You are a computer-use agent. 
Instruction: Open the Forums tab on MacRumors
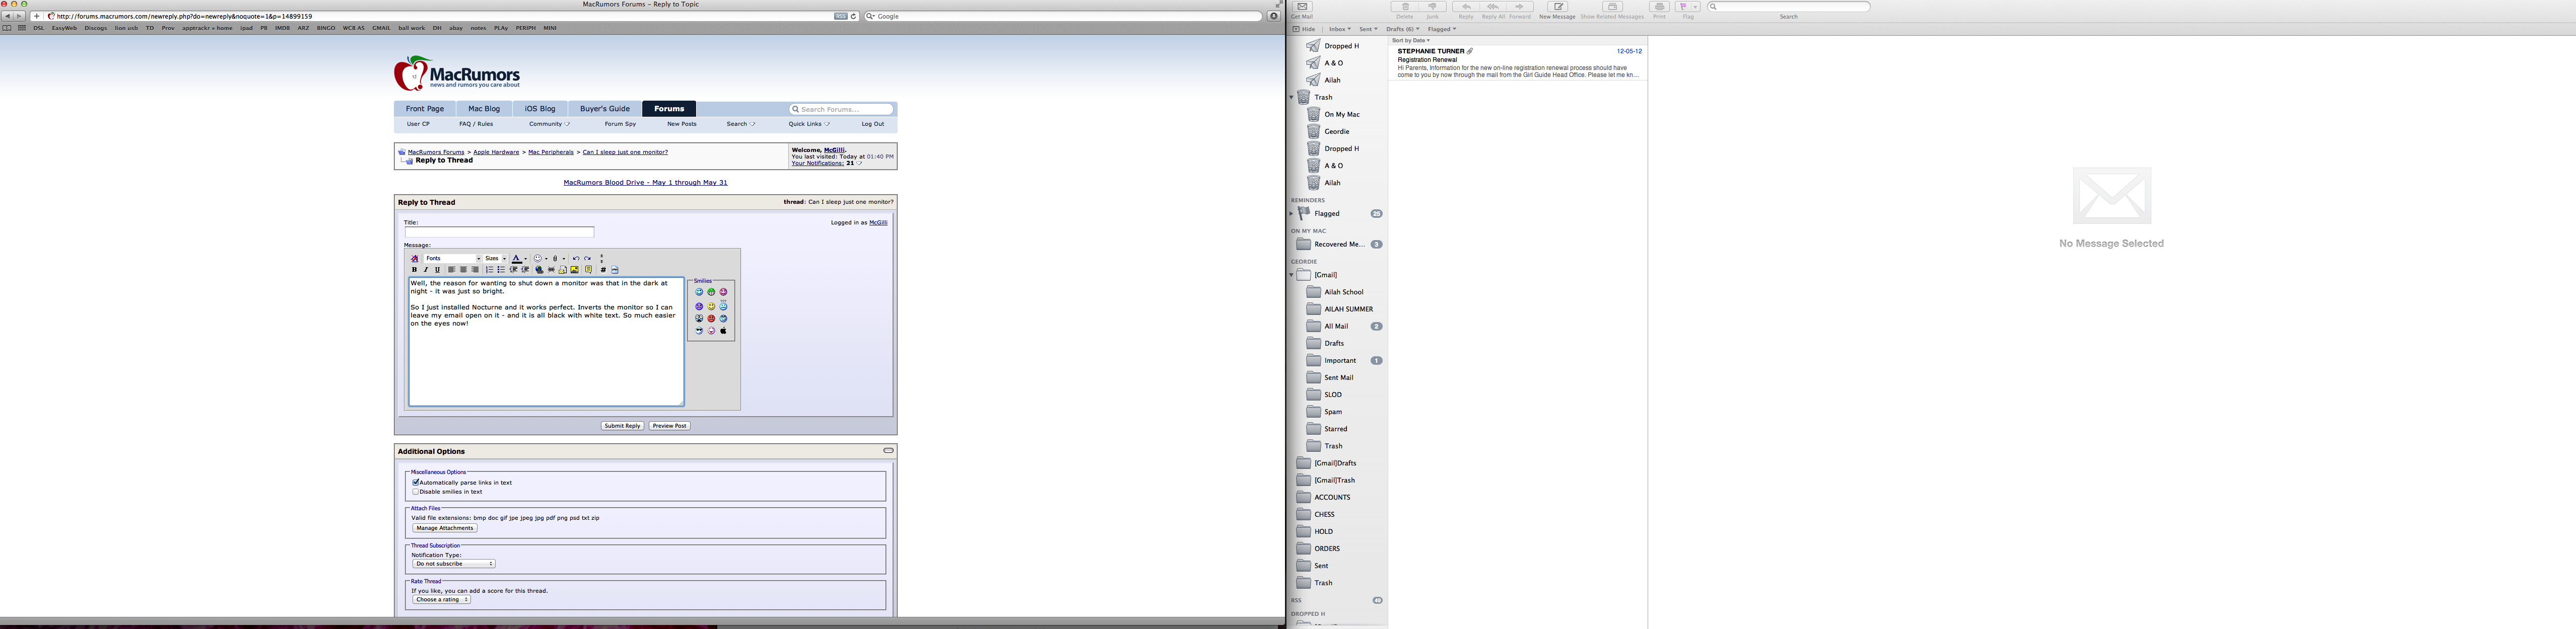669,109
